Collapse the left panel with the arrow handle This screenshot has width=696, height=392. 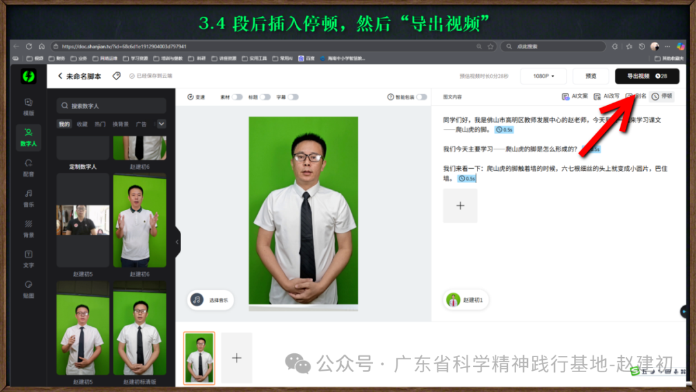[x=177, y=242]
